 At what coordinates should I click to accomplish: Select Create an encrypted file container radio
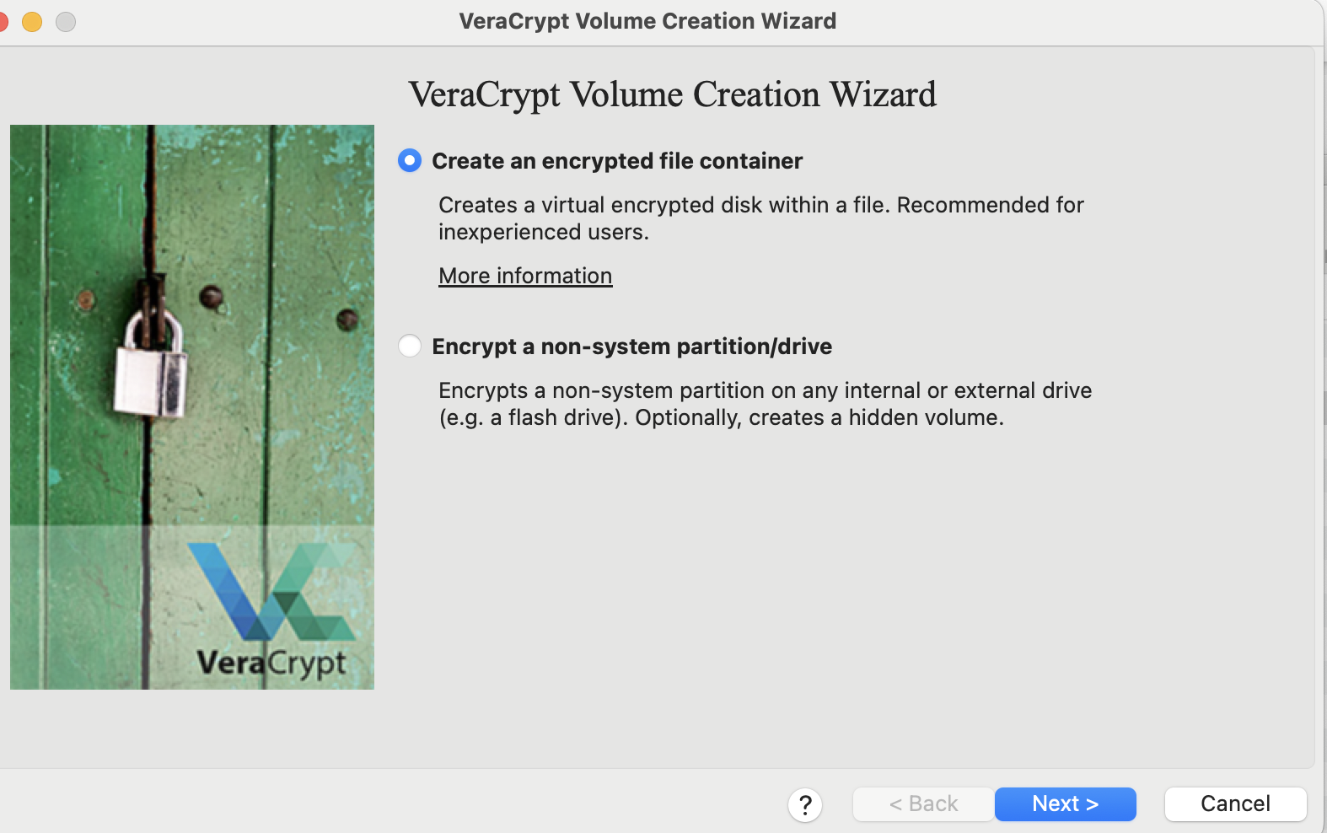tap(410, 160)
